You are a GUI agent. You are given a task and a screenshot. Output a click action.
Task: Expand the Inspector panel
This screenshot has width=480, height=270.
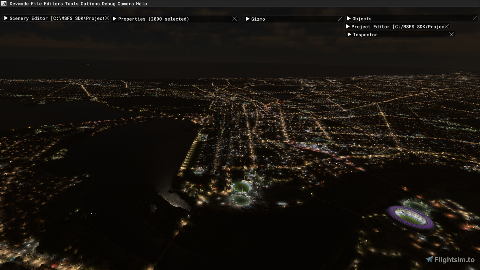[x=350, y=34]
